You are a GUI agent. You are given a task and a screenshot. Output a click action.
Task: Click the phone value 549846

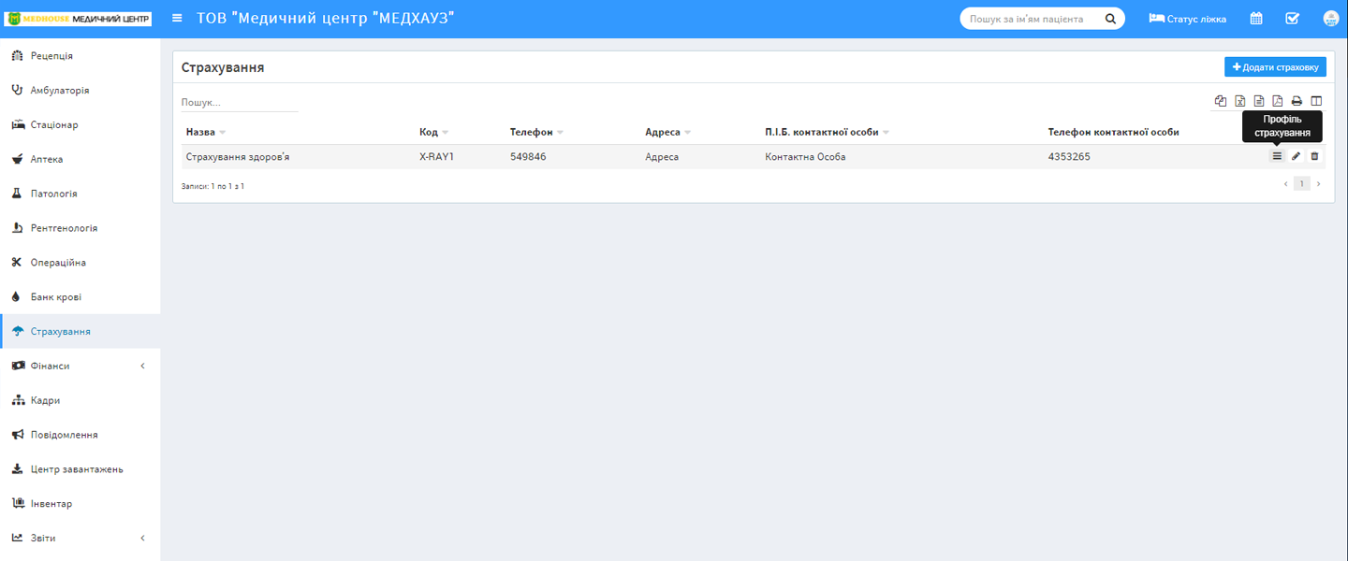coord(528,157)
